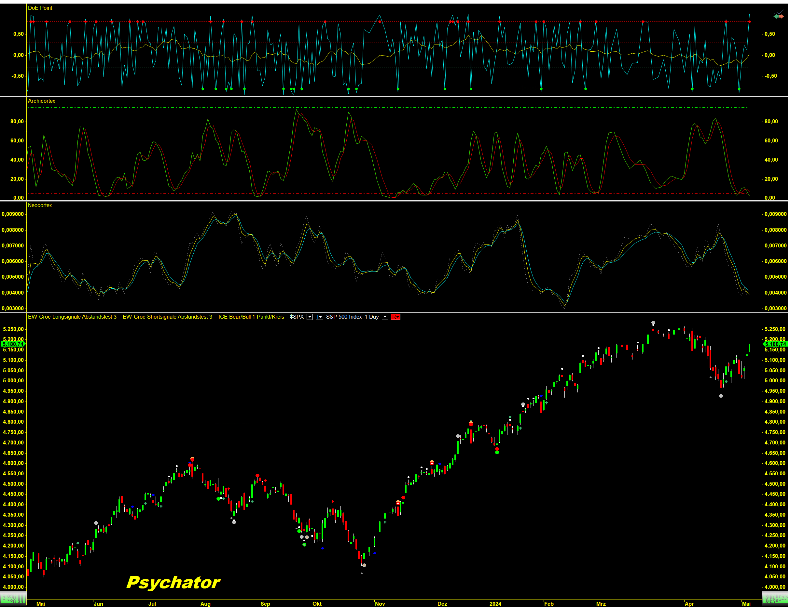Viewport: 790px width, 607px height.
Task: Click the gray signal dot below the April low
Action: (721, 396)
